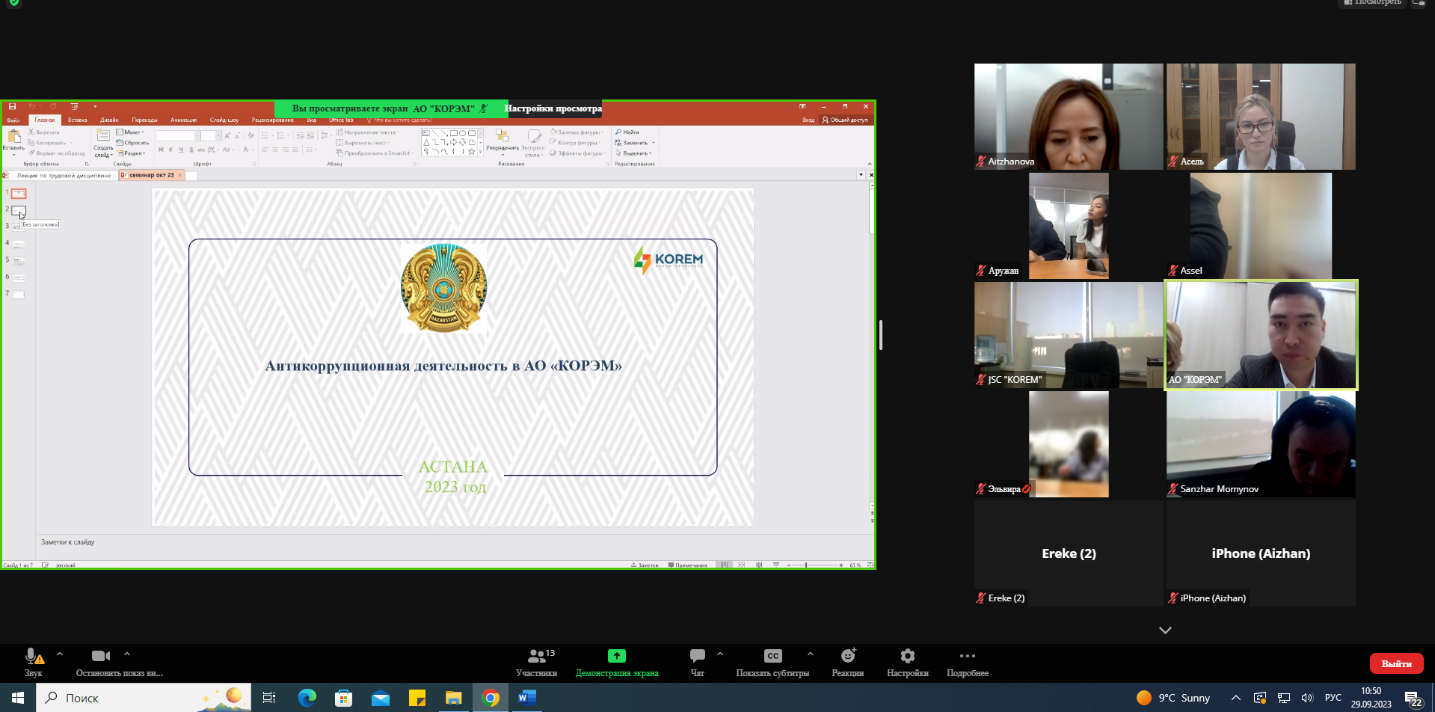This screenshot has height=712, width=1435.
Task: Switch to the Слайд-шоу ribbon tab
Action: coord(224,120)
